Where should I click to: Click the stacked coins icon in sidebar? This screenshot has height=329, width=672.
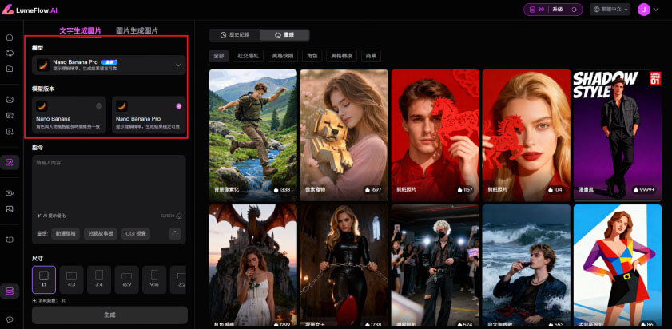[x=10, y=291]
